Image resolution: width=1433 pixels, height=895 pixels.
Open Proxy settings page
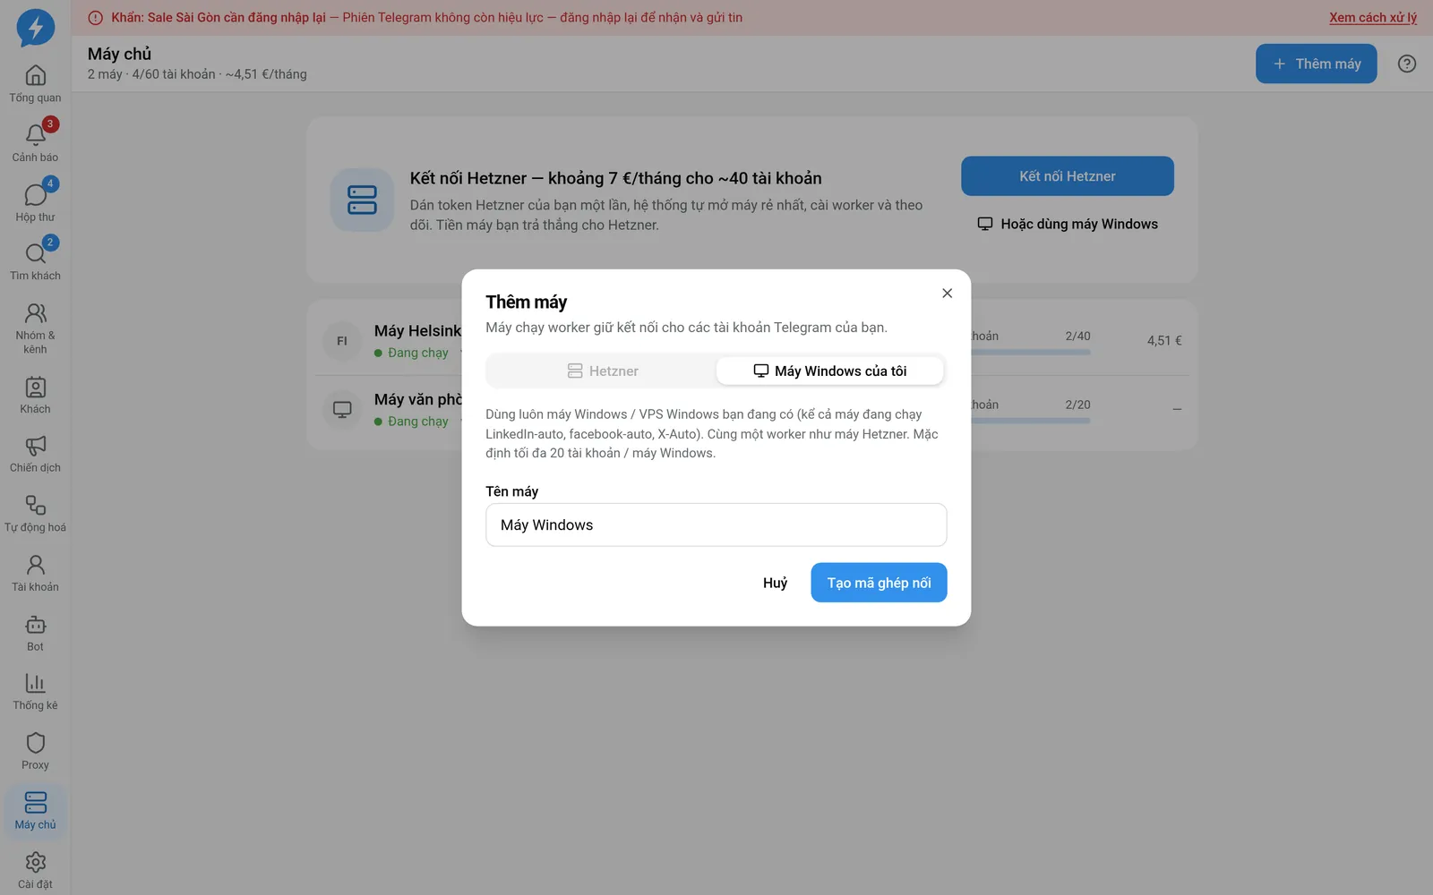coord(35,753)
